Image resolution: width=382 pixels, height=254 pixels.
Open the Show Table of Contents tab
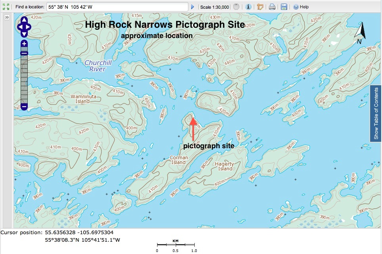click(376, 113)
